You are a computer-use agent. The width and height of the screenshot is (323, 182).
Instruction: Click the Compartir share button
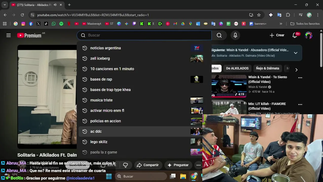[x=148, y=165]
